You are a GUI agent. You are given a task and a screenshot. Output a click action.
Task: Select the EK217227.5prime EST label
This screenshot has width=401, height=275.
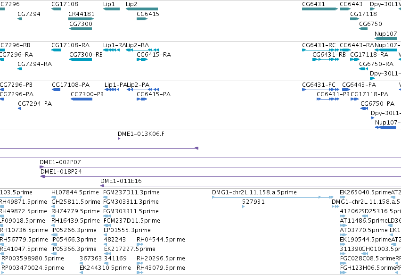tap(130, 249)
